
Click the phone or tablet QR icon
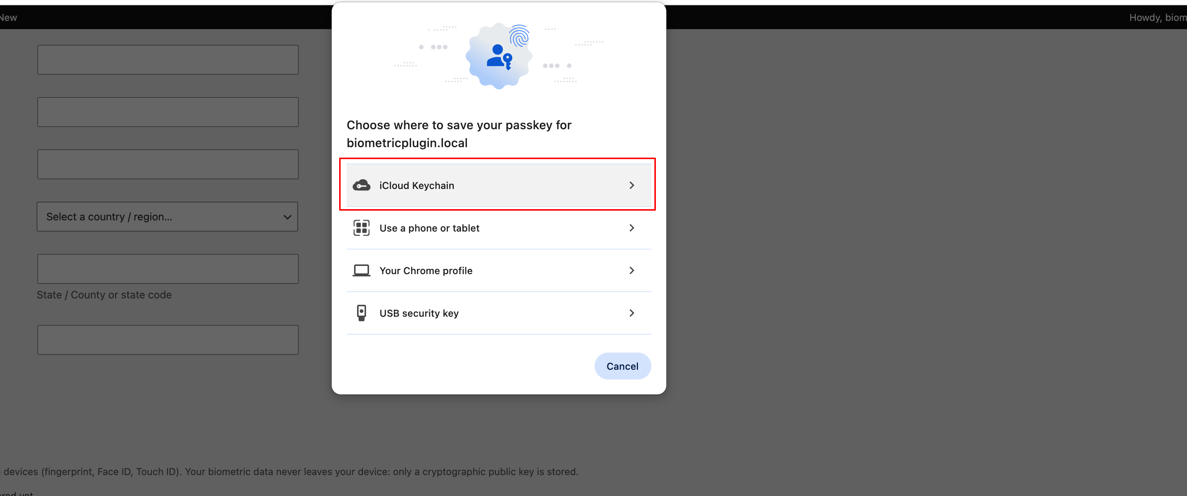pyautogui.click(x=361, y=228)
